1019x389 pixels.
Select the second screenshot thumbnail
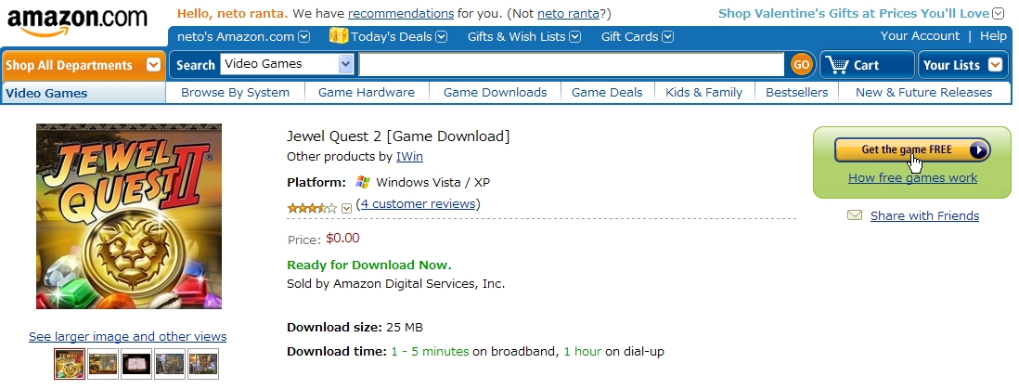coord(103,364)
